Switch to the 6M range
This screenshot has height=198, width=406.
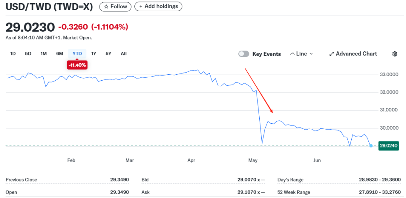point(59,54)
